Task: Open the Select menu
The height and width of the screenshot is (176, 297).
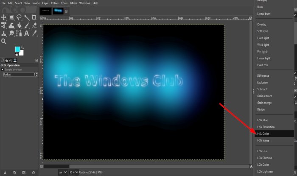Action: click(x=18, y=3)
